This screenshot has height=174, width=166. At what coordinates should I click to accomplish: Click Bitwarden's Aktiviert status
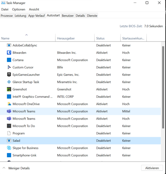point(102,53)
